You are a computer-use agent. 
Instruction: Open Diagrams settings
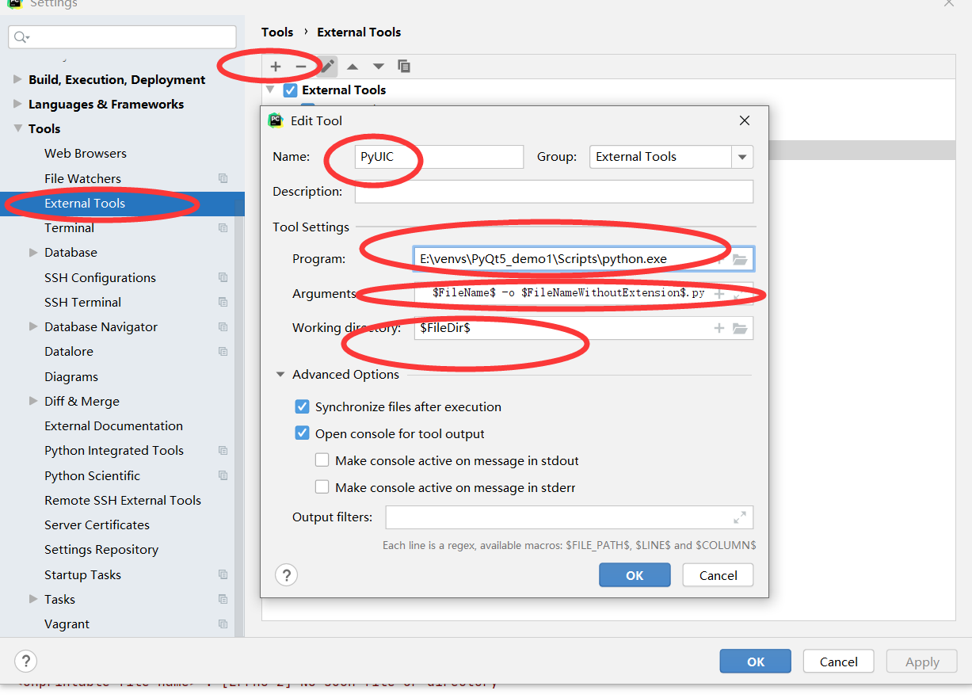[x=71, y=377]
